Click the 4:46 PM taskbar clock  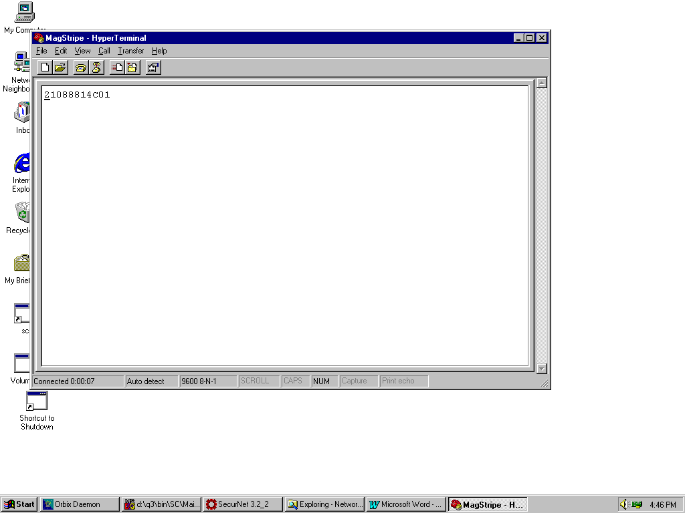[x=663, y=505]
